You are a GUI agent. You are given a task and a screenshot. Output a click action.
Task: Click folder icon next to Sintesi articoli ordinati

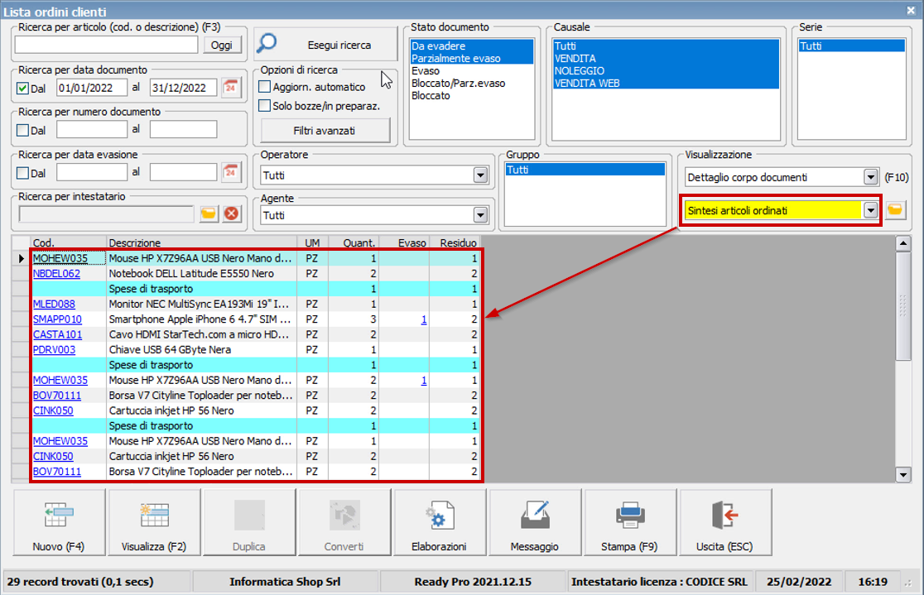tap(894, 210)
